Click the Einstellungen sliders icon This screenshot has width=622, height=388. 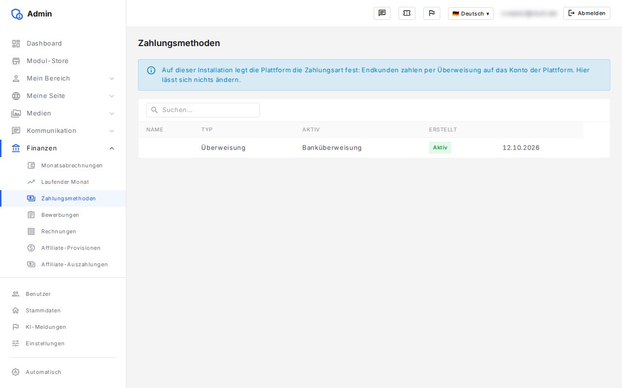coord(16,343)
